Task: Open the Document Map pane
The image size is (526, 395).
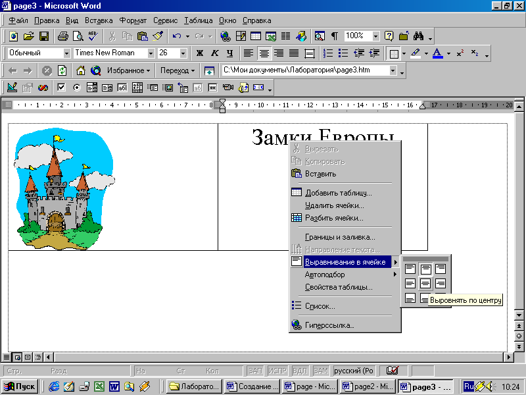Action: (320, 36)
